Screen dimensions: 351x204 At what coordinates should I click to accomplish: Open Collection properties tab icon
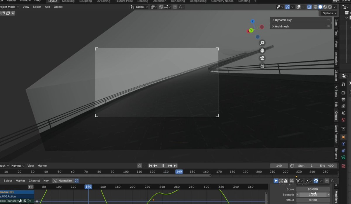[x=344, y=128]
